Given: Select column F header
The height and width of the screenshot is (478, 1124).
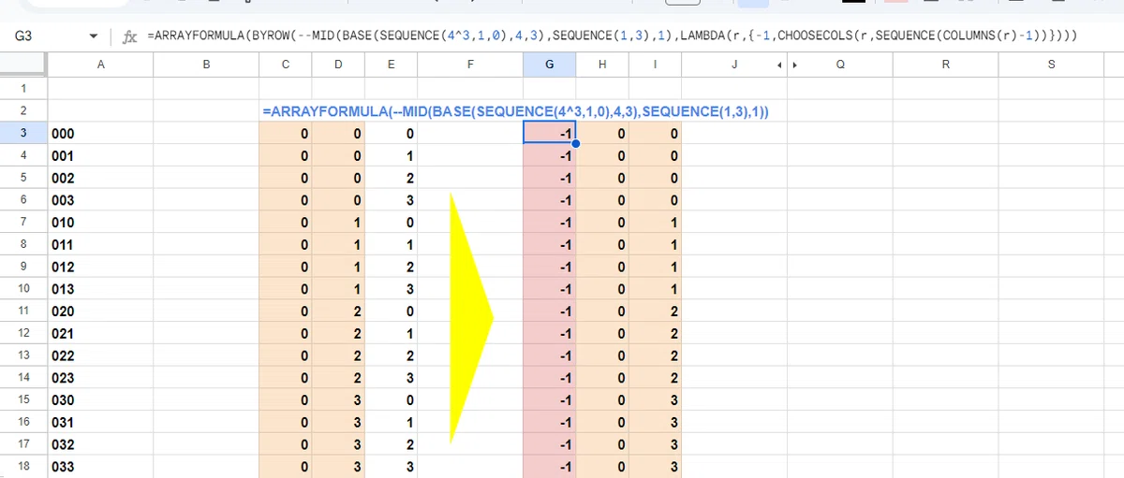Looking at the screenshot, I should click(x=470, y=65).
